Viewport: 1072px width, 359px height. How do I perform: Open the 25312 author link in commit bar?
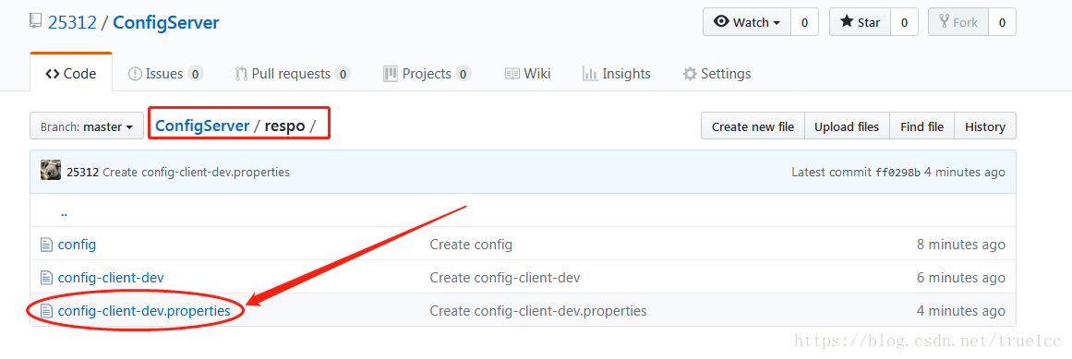coord(83,173)
